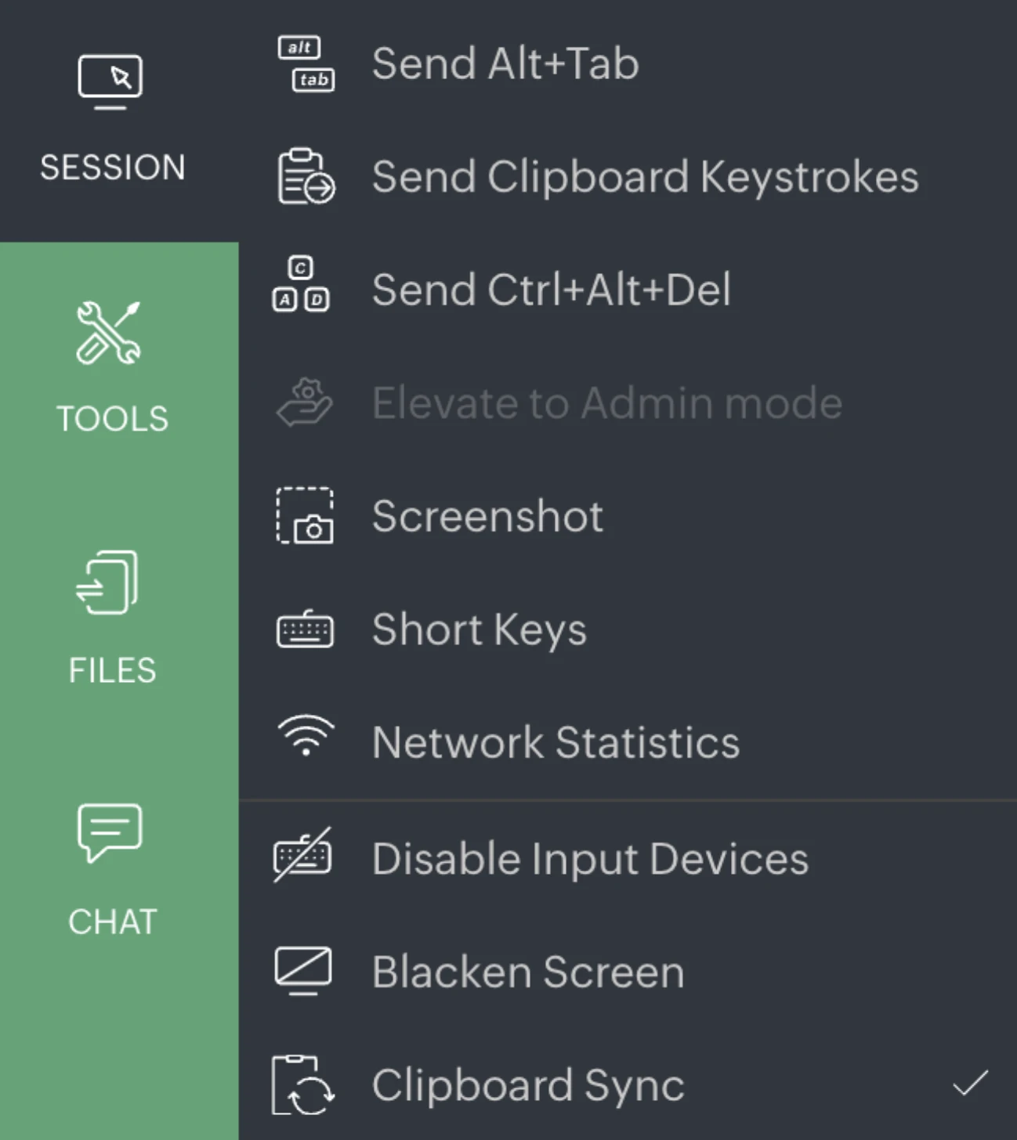Select the Session monitor icon at top
Image resolution: width=1017 pixels, height=1140 pixels.
pyautogui.click(x=110, y=78)
